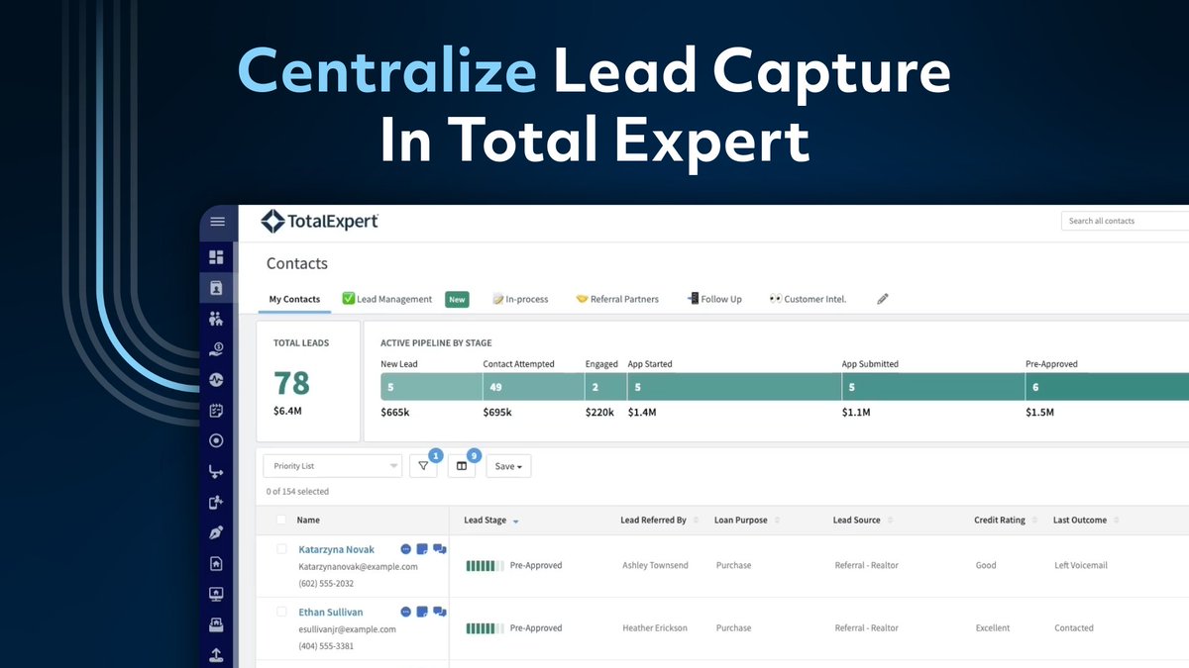Add a note for Ethan Sullivan
The width and height of the screenshot is (1189, 668).
[x=422, y=612]
